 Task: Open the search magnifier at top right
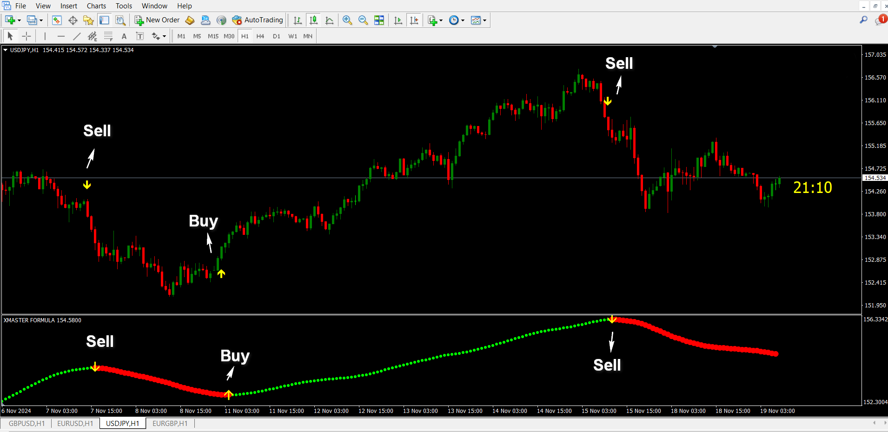point(863,20)
